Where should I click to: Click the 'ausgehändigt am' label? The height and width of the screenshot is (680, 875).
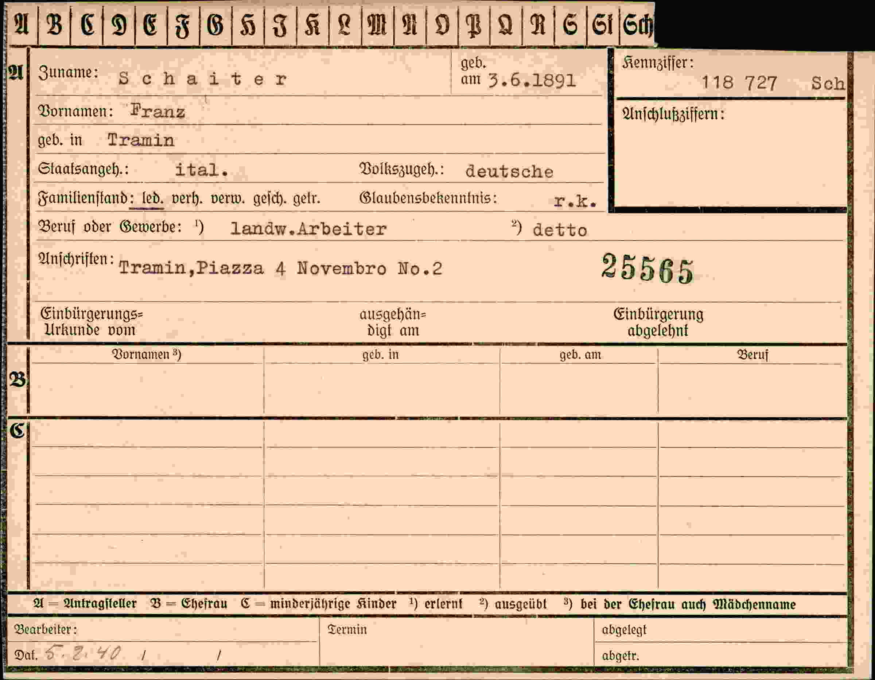[x=393, y=323]
